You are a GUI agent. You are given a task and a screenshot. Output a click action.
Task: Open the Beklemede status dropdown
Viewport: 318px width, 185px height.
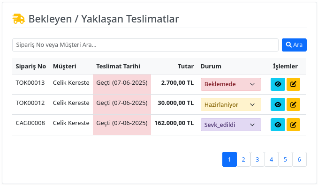[231, 84]
